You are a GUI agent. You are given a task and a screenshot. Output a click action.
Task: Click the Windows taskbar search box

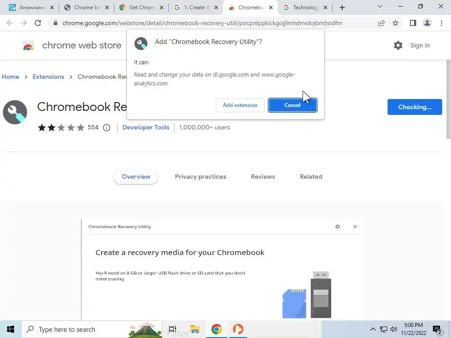coord(92,329)
